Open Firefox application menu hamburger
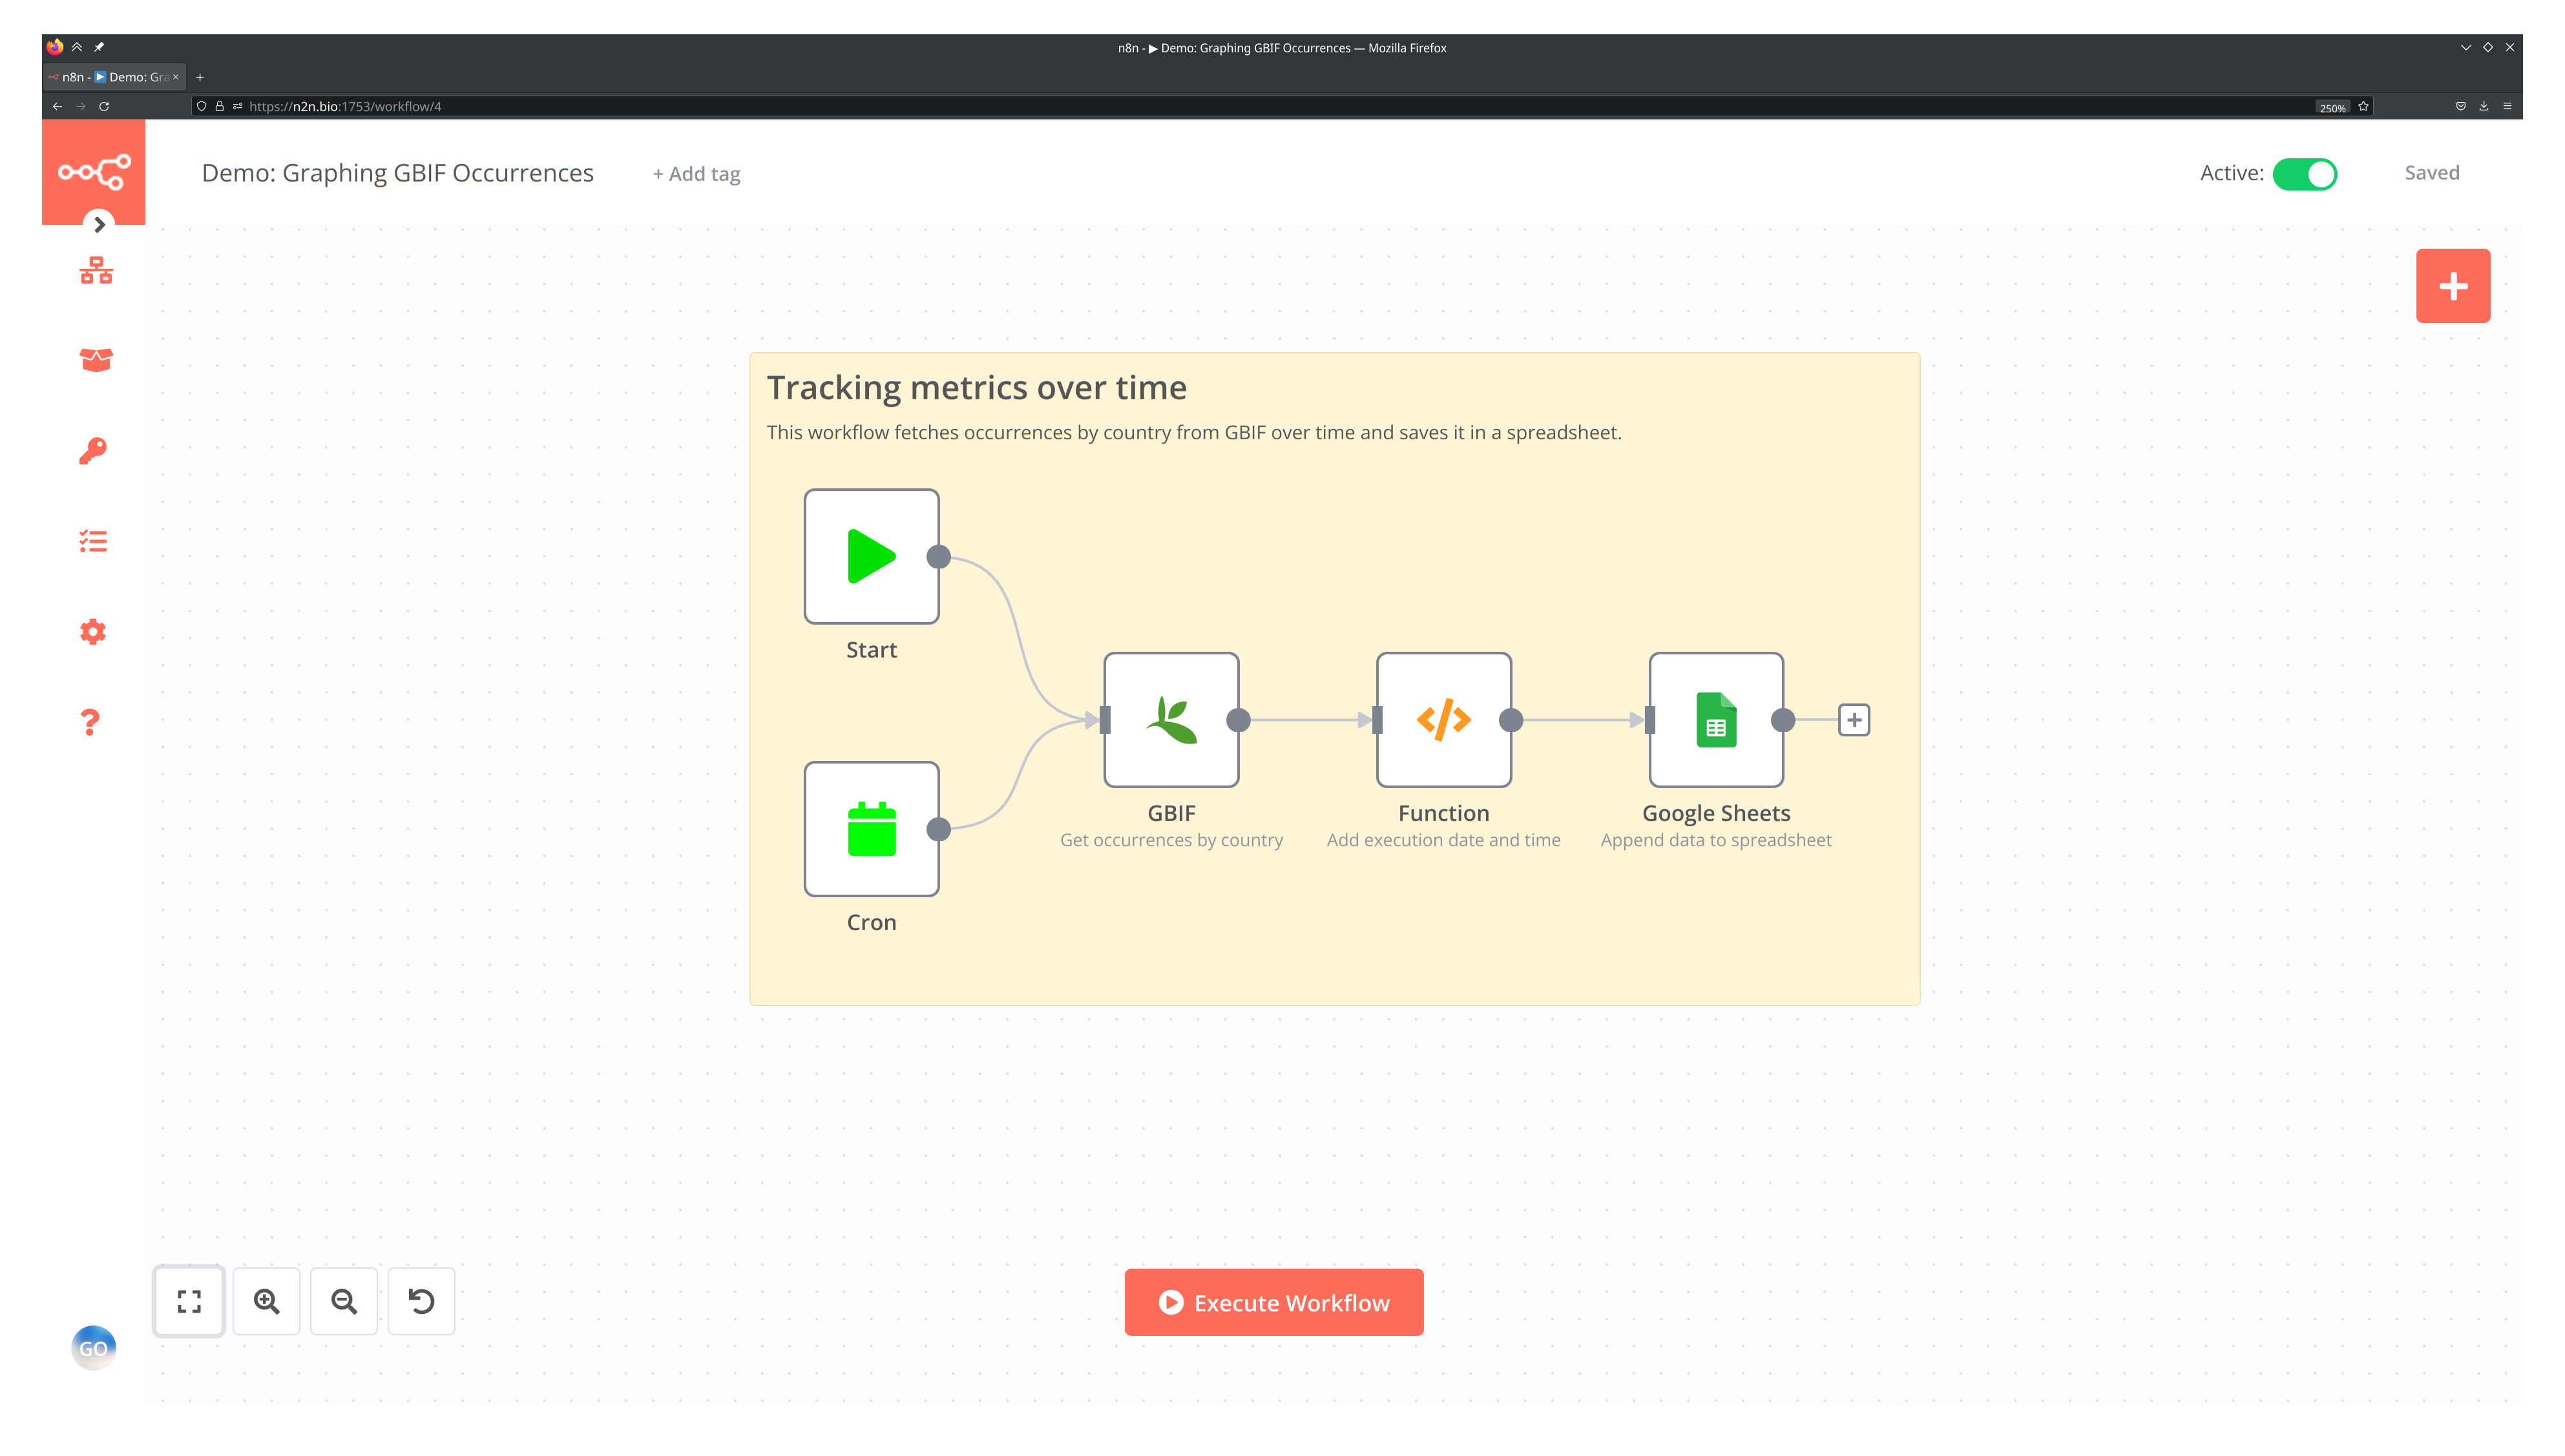The width and height of the screenshot is (2565, 1456). click(2506, 106)
